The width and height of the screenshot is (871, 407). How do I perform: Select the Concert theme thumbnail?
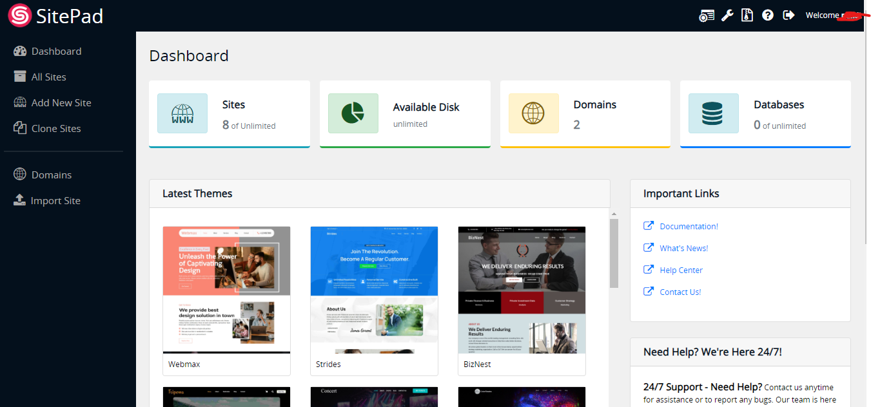point(375,397)
